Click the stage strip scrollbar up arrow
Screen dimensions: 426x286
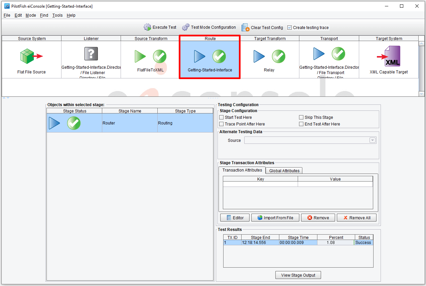(422, 43)
